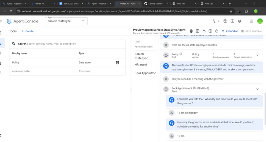Replay the conversation with play icon
The width and height of the screenshot is (266, 142).
point(210,31)
